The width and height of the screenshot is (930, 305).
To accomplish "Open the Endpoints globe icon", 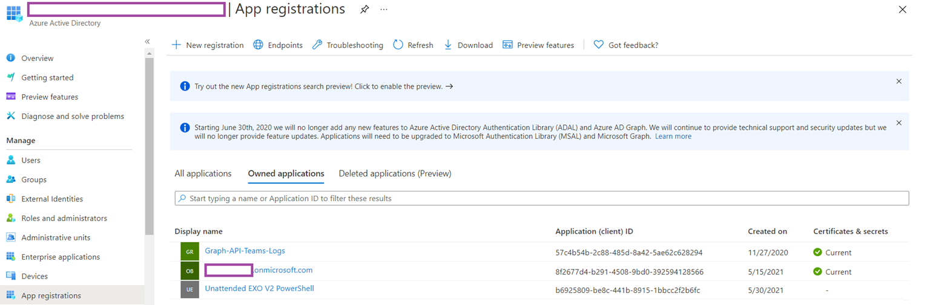I will coord(258,45).
